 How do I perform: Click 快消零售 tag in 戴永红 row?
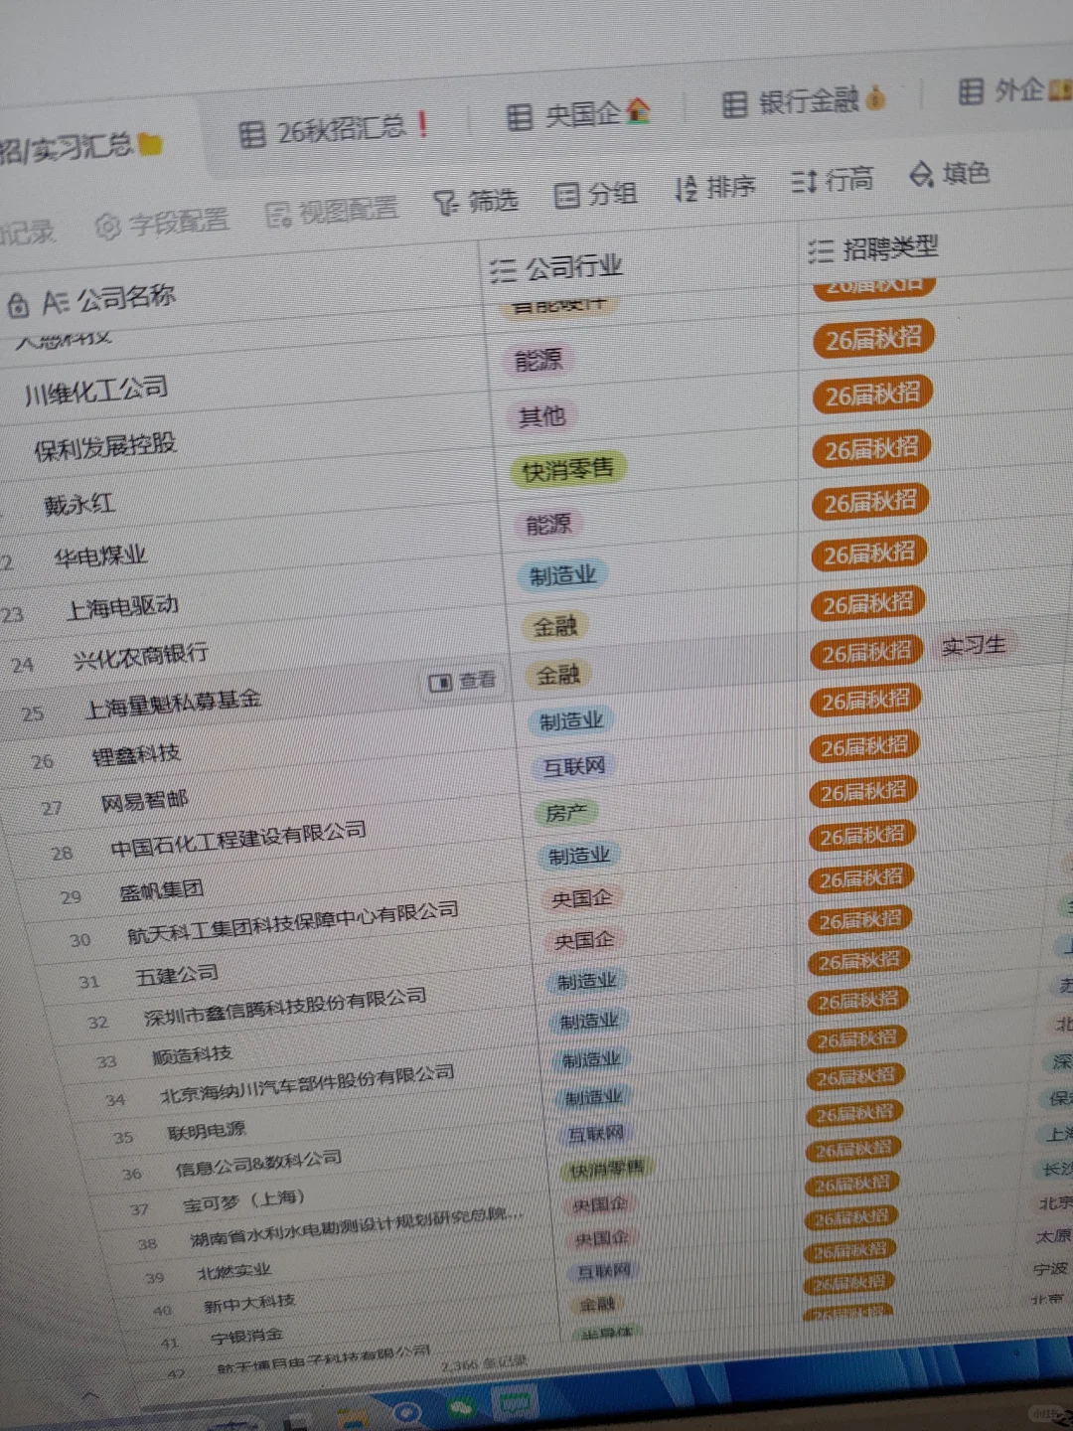pos(567,469)
